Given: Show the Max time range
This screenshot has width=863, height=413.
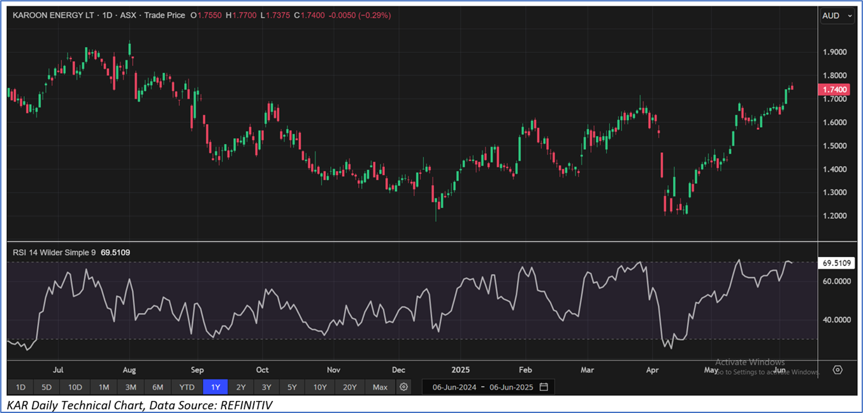Looking at the screenshot, I should (x=380, y=387).
